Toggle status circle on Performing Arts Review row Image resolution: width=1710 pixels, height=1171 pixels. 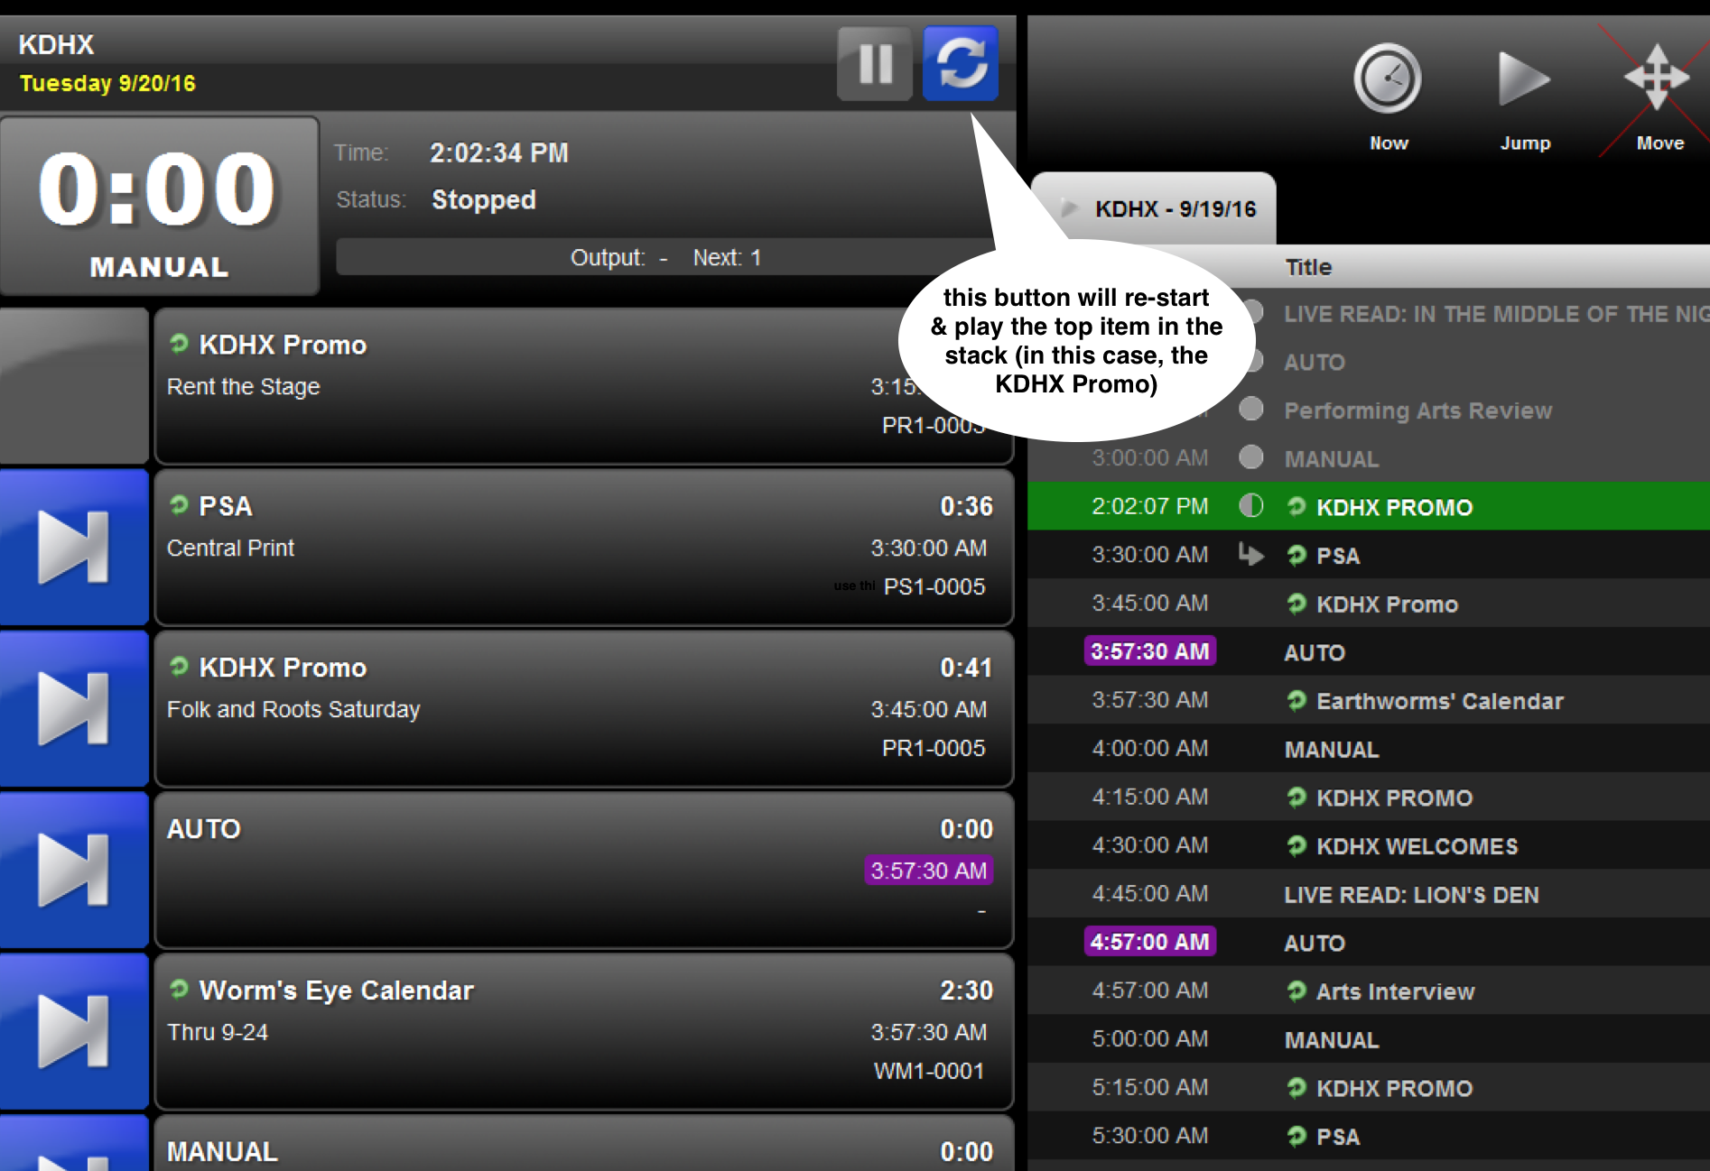click(1251, 410)
